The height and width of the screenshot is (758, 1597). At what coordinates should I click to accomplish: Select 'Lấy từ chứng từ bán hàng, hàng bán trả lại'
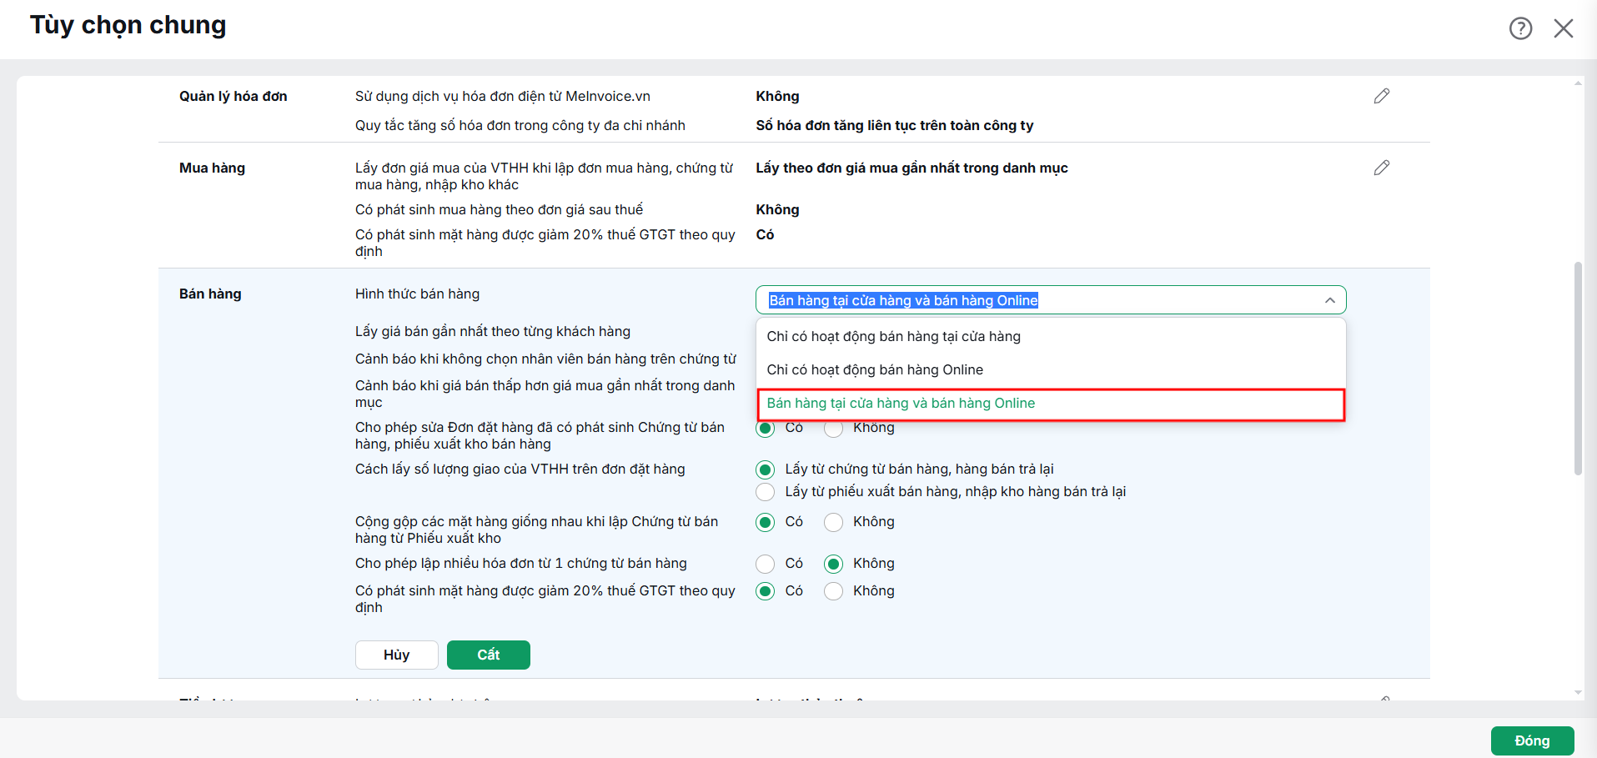(x=766, y=469)
